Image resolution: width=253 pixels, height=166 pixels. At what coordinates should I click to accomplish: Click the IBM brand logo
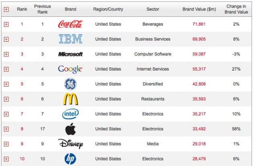(x=70, y=39)
